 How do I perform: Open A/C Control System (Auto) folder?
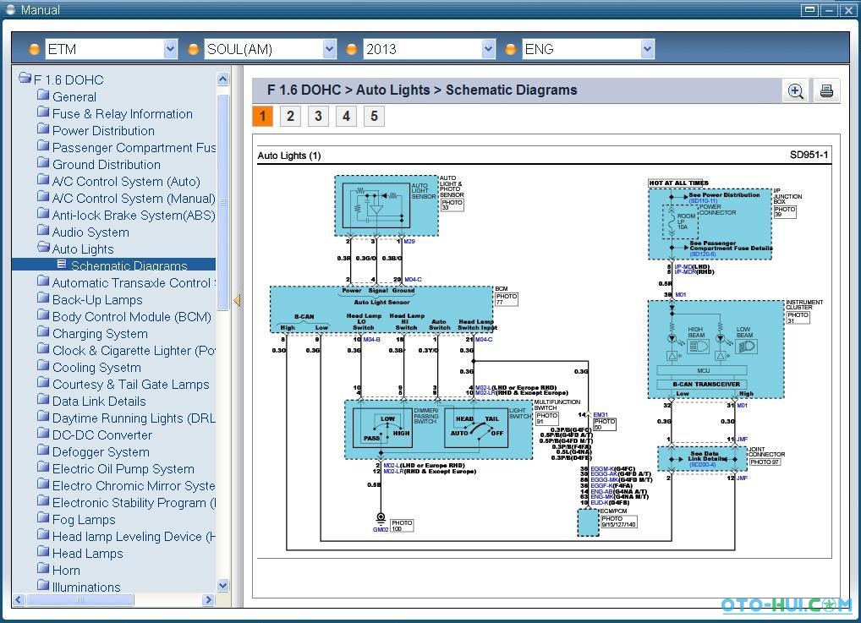(118, 181)
